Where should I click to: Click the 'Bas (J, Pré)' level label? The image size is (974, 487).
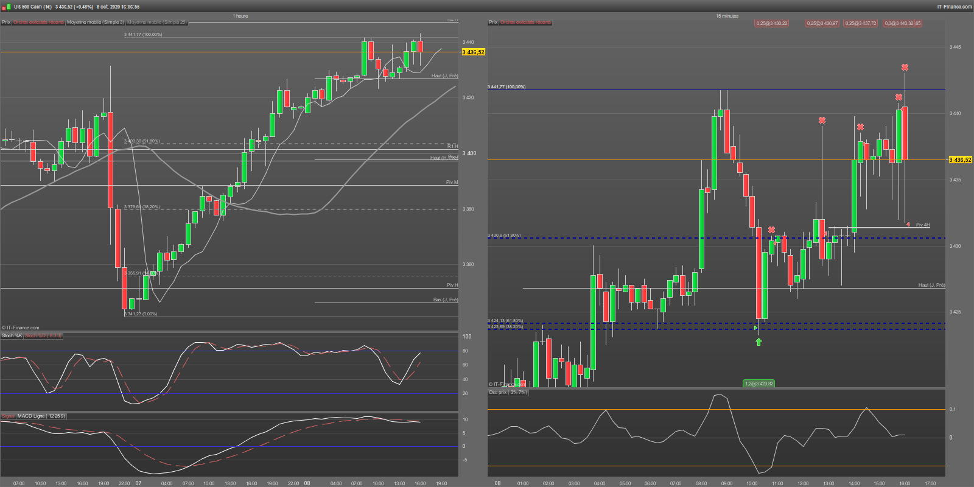point(446,300)
